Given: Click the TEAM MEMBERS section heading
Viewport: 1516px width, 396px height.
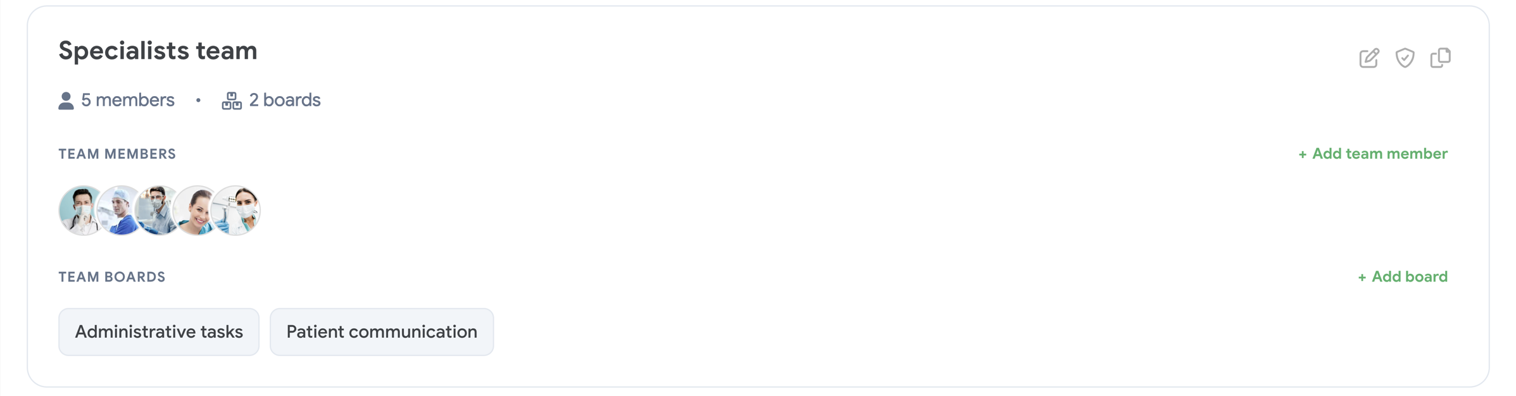Looking at the screenshot, I should pyautogui.click(x=117, y=154).
